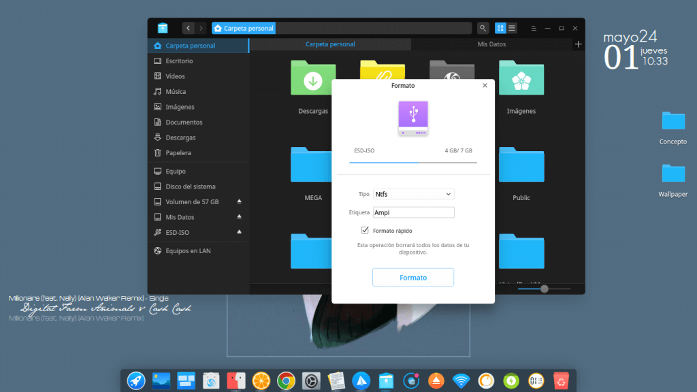Click the Etiqueta label text field

tap(413, 212)
